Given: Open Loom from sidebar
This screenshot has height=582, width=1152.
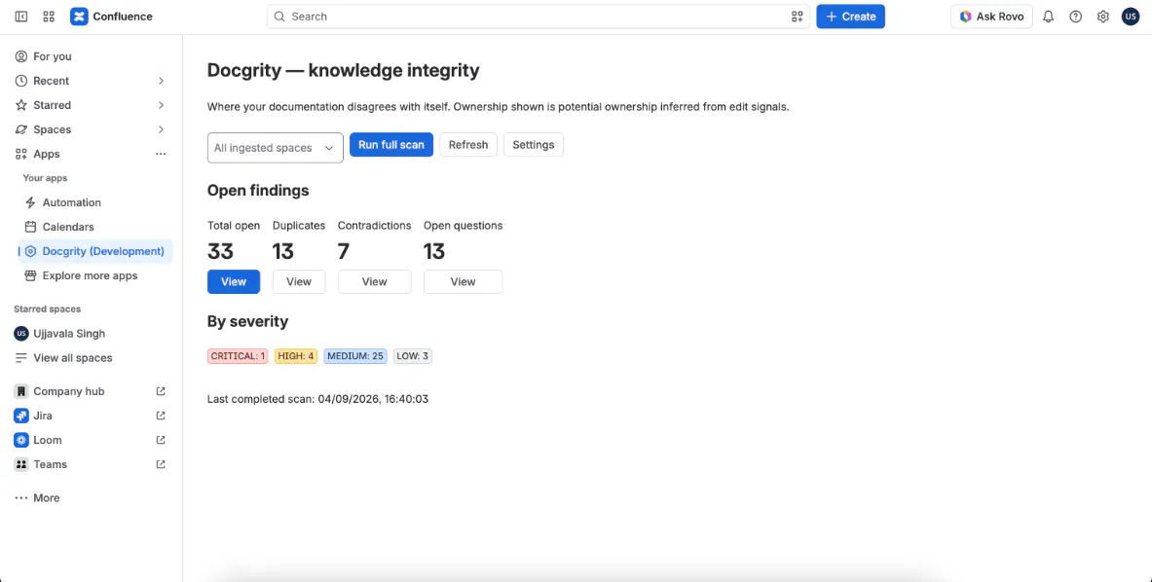Looking at the screenshot, I should [47, 440].
